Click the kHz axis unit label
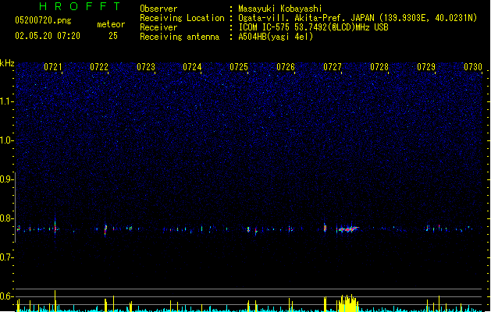The width and height of the screenshot is (491, 312). (7, 63)
